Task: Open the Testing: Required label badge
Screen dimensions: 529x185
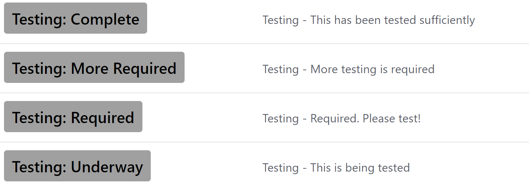Action: click(73, 117)
